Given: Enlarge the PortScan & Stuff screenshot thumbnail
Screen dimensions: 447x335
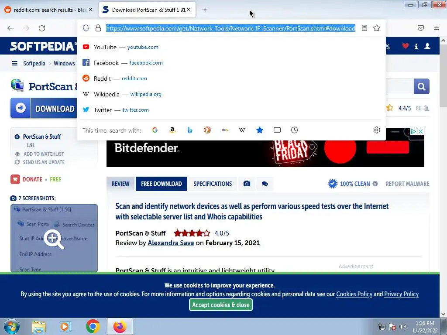Looking at the screenshot, I should pos(54,238).
